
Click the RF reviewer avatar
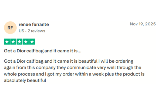pos(10,28)
